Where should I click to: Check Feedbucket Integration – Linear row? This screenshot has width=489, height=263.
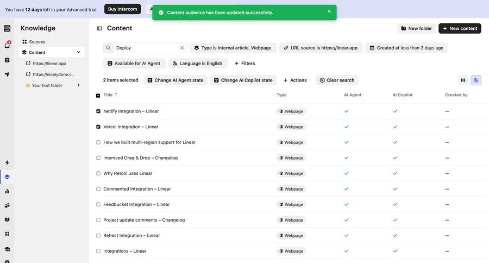coord(98,204)
